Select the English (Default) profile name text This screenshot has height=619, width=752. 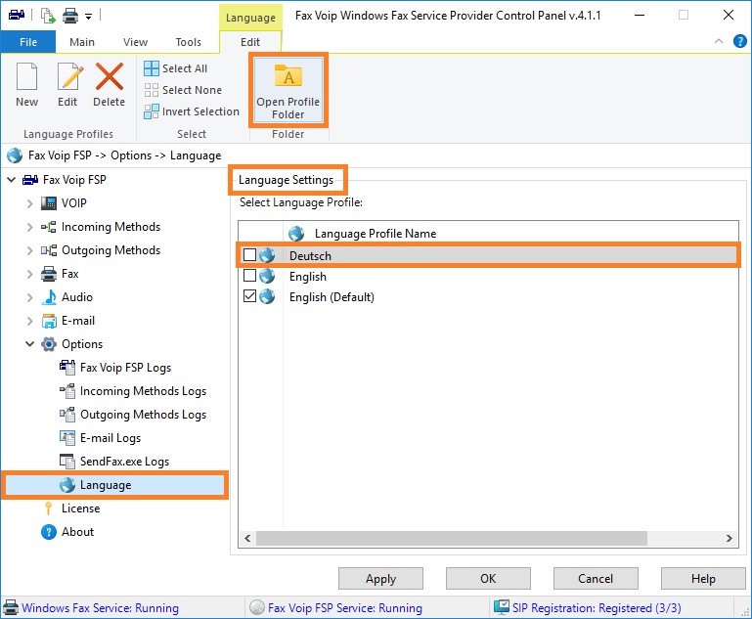coord(332,297)
